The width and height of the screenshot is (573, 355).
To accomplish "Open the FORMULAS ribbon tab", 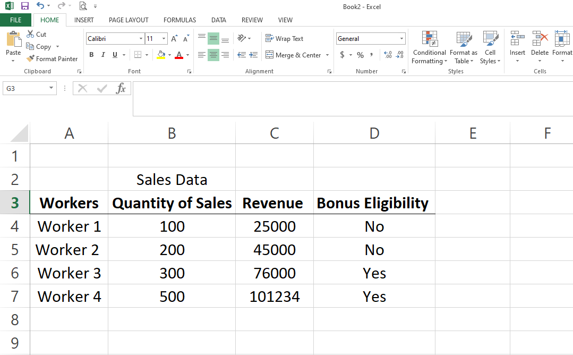I will pos(179,20).
